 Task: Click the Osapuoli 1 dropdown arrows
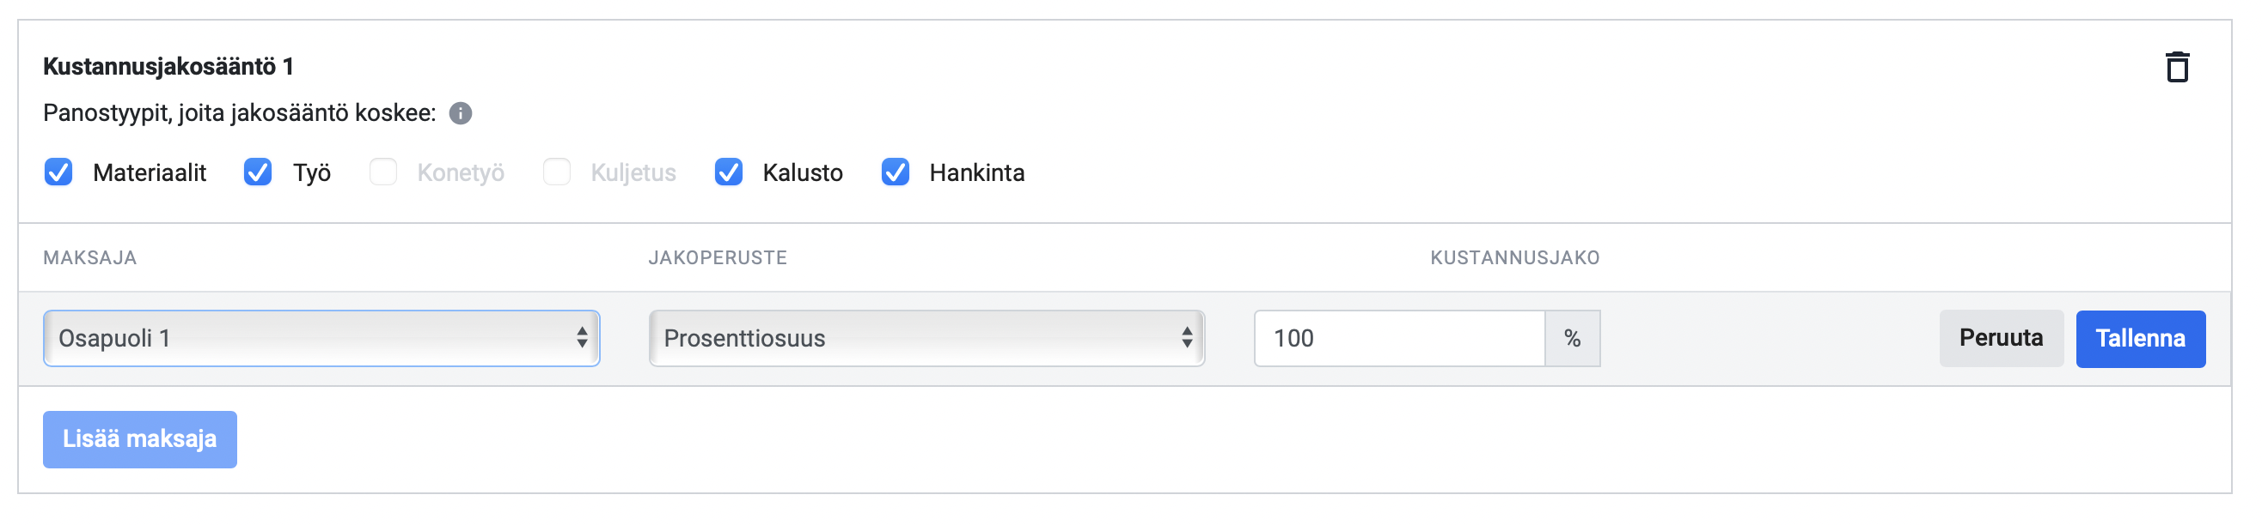581,338
